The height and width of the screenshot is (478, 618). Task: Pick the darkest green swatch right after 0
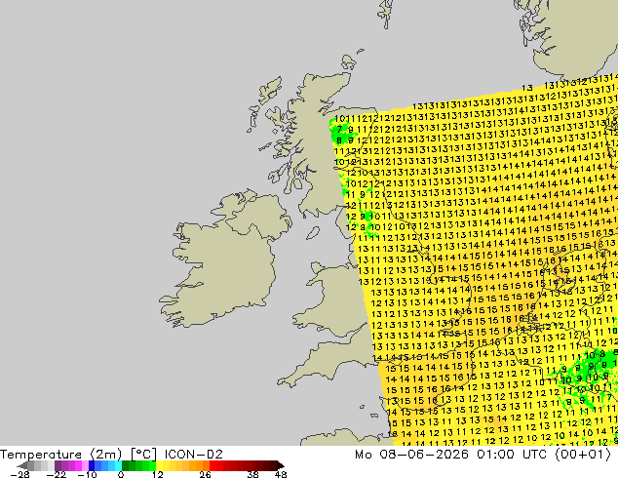[x=126, y=465]
